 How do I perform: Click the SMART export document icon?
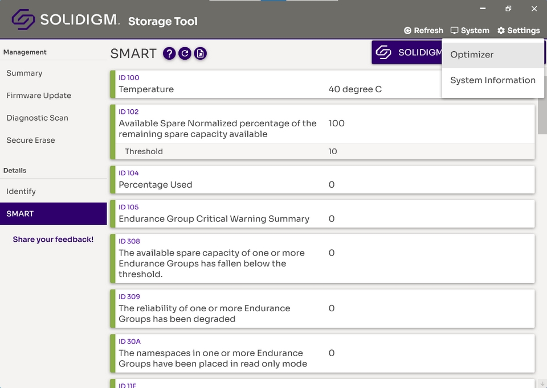point(200,53)
